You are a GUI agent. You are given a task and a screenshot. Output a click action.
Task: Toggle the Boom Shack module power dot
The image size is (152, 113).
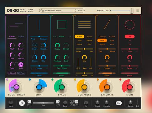tap(7, 79)
